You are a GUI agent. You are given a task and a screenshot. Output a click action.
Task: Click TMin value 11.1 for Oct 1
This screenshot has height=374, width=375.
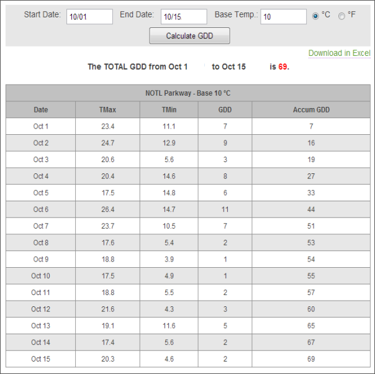[169, 126]
